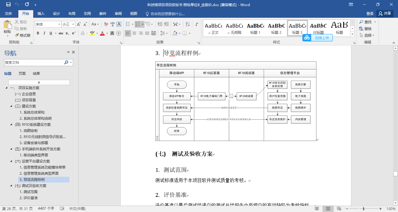Screen dimensions: 398x212
Task: Apply character shading icon
Action: pos(112,33)
